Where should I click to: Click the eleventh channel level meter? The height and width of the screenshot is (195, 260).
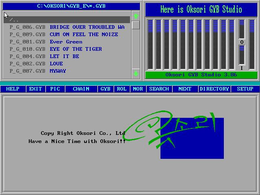pyautogui.click(x=232, y=44)
